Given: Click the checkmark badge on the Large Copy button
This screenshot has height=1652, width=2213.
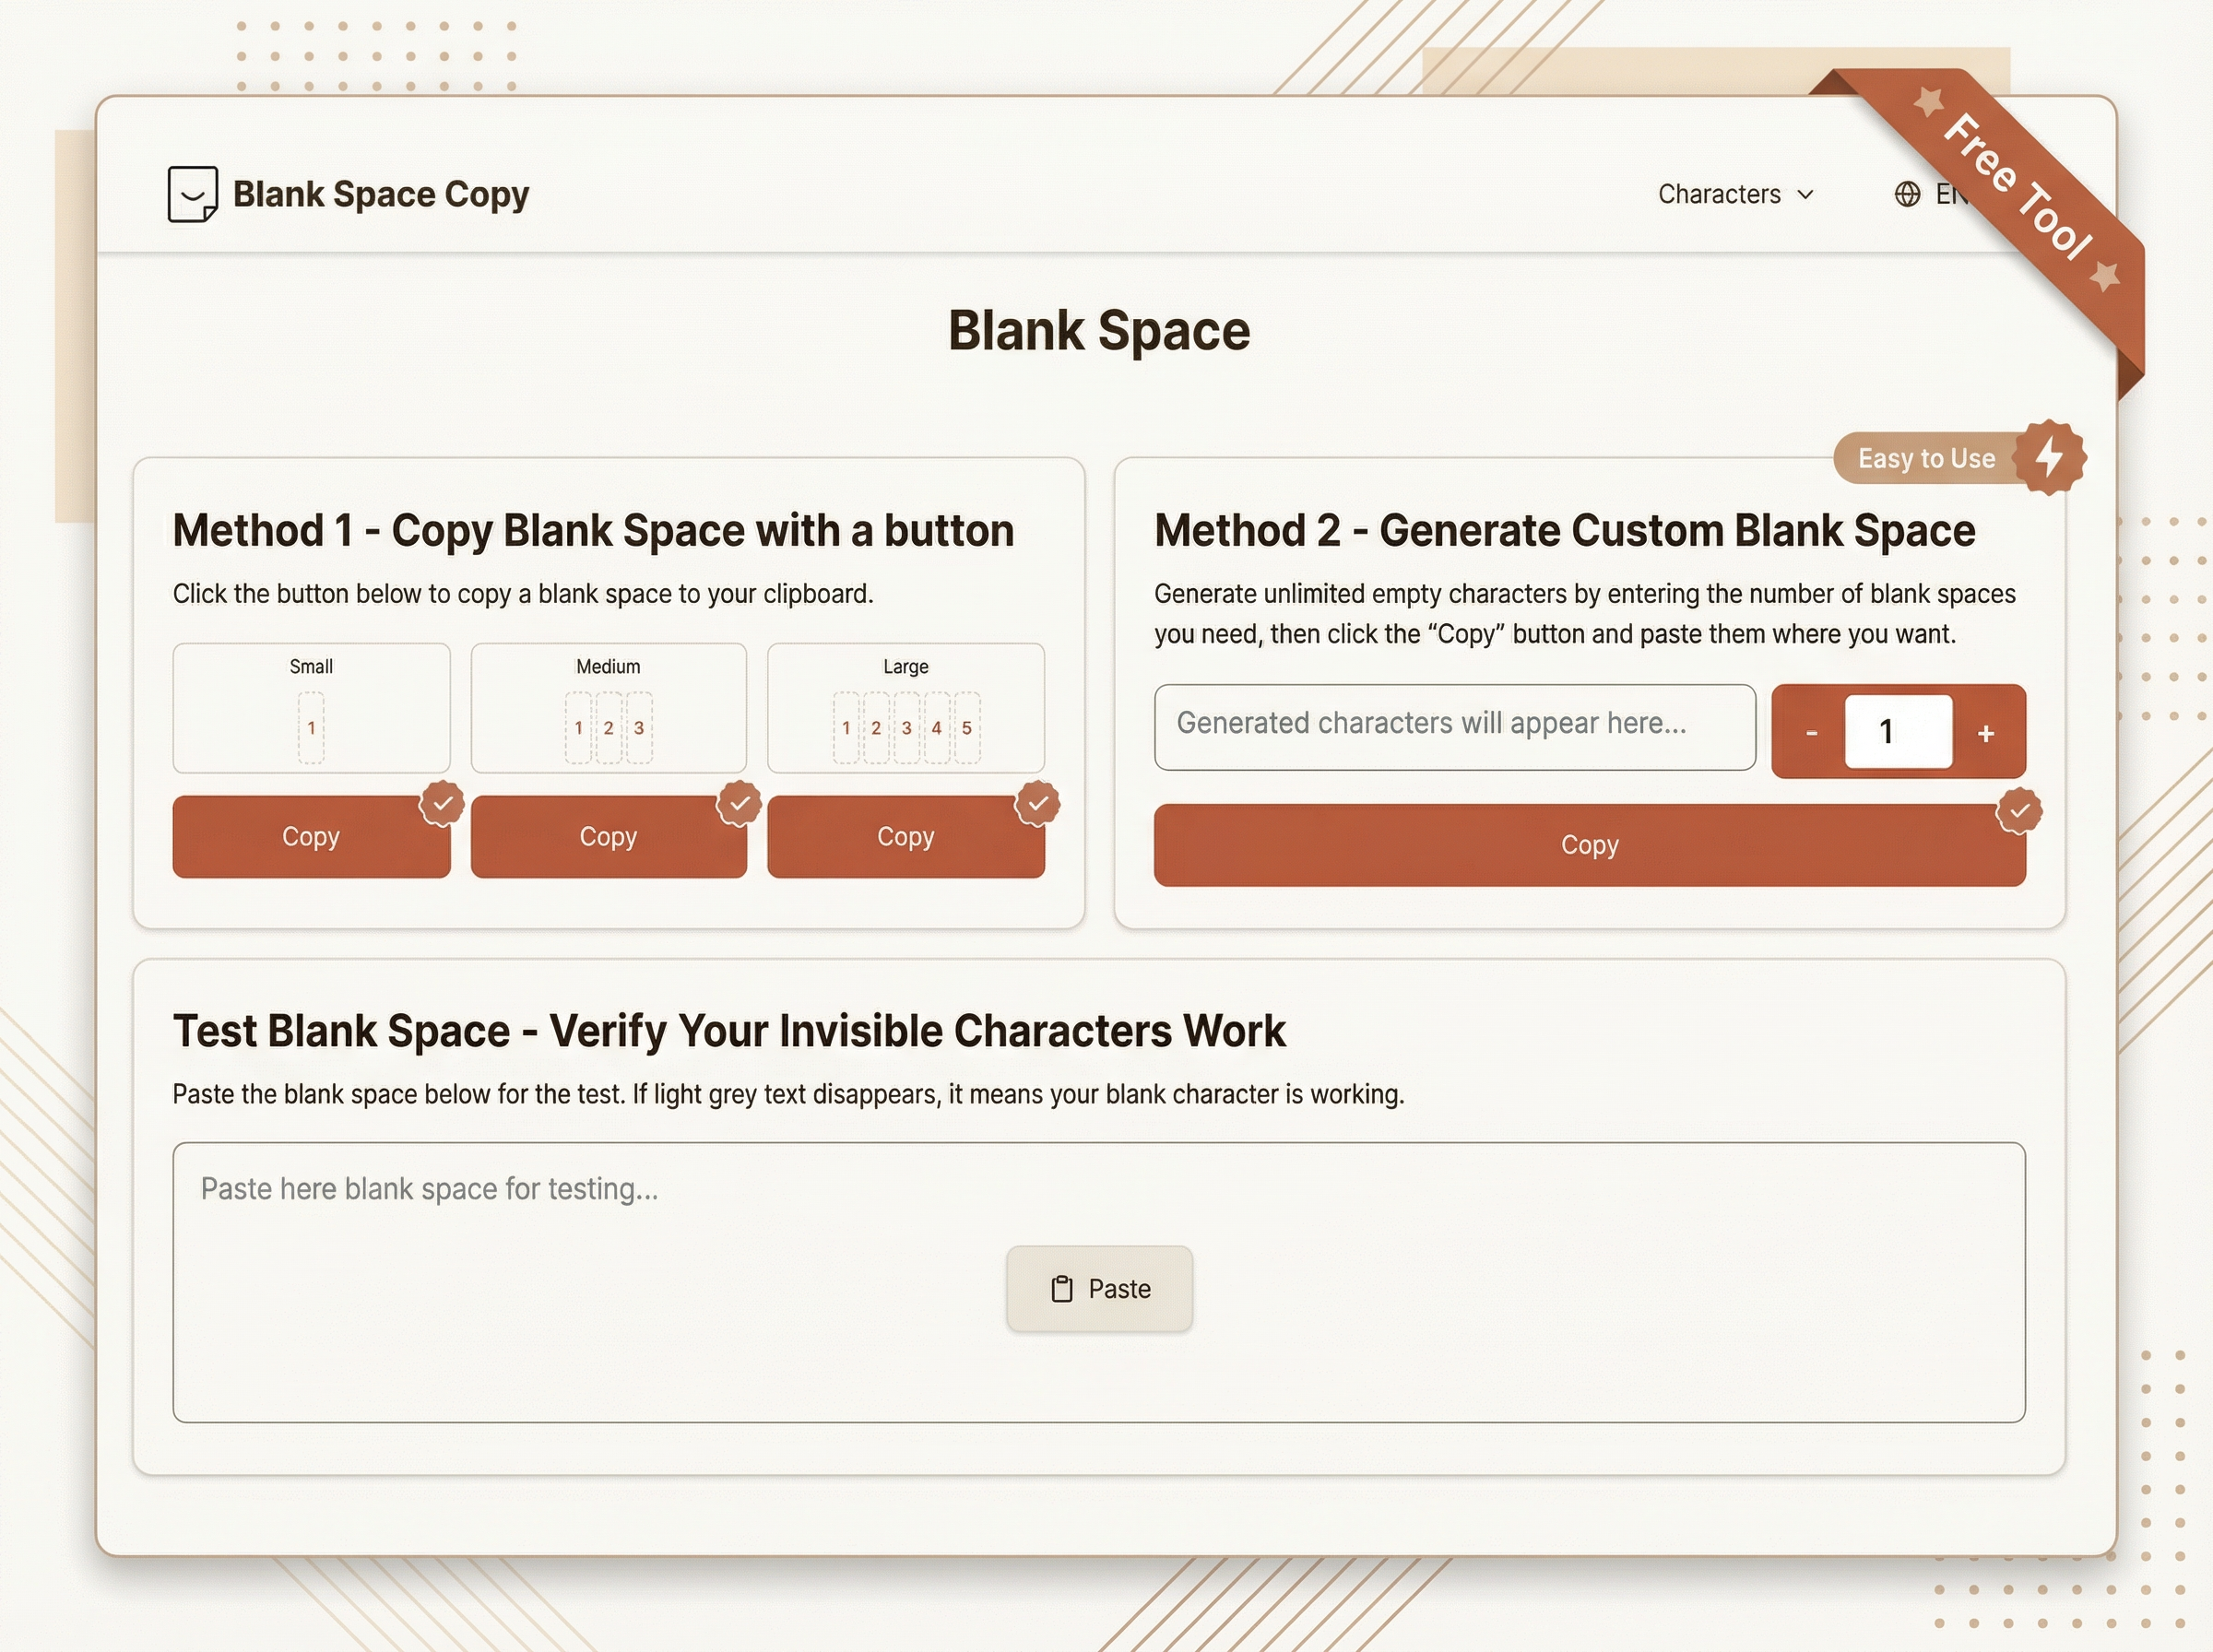Looking at the screenshot, I should (x=1037, y=805).
